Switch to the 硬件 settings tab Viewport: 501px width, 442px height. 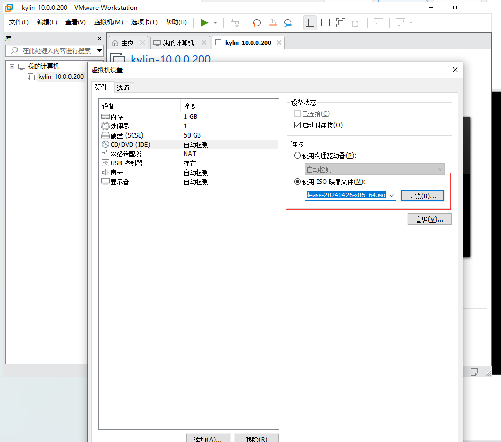coord(101,87)
